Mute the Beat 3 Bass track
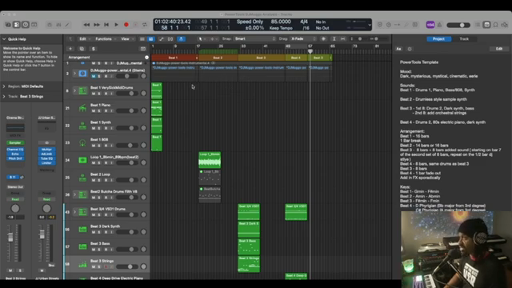The height and width of the screenshot is (288, 512). tap(94, 250)
